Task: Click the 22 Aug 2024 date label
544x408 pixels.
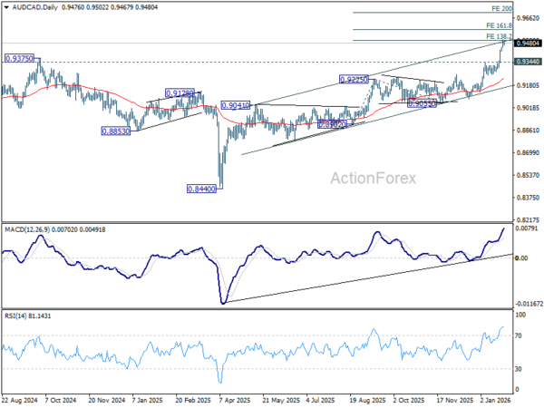Action: 21,398
